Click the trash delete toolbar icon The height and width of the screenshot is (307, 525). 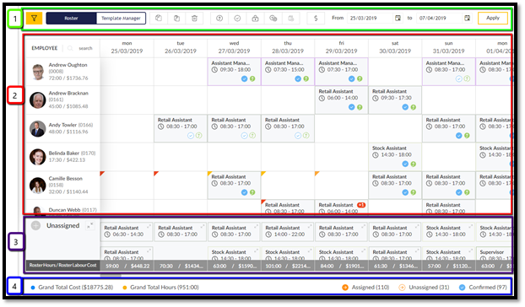click(194, 19)
